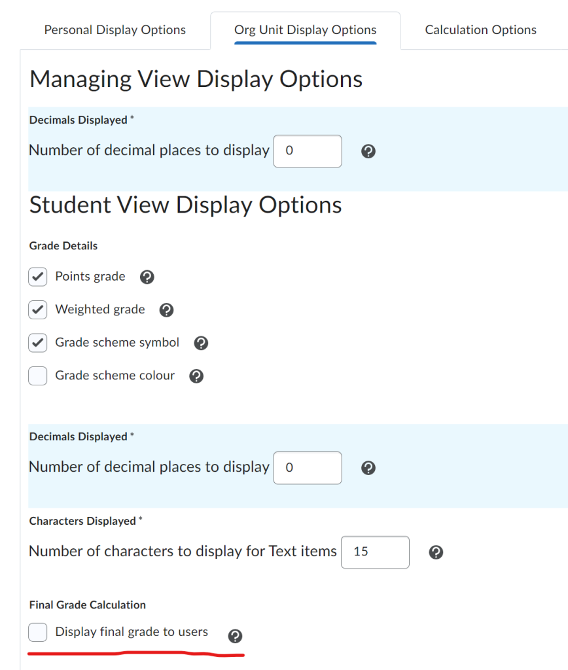Select the Org Unit Display Options tab
This screenshot has height=670, width=568.
(x=305, y=29)
